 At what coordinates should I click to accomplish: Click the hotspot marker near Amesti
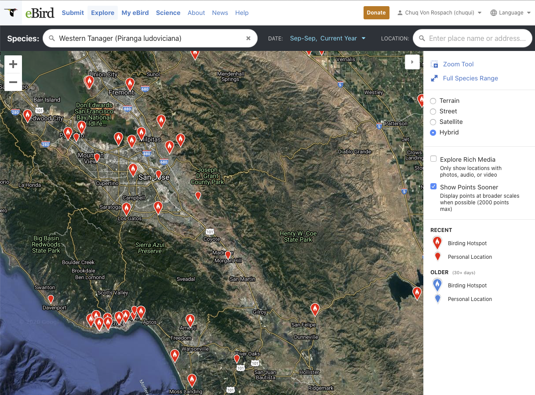coord(190,320)
